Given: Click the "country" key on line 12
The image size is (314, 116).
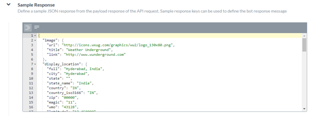Looking at the screenshot, I should coord(56,88).
